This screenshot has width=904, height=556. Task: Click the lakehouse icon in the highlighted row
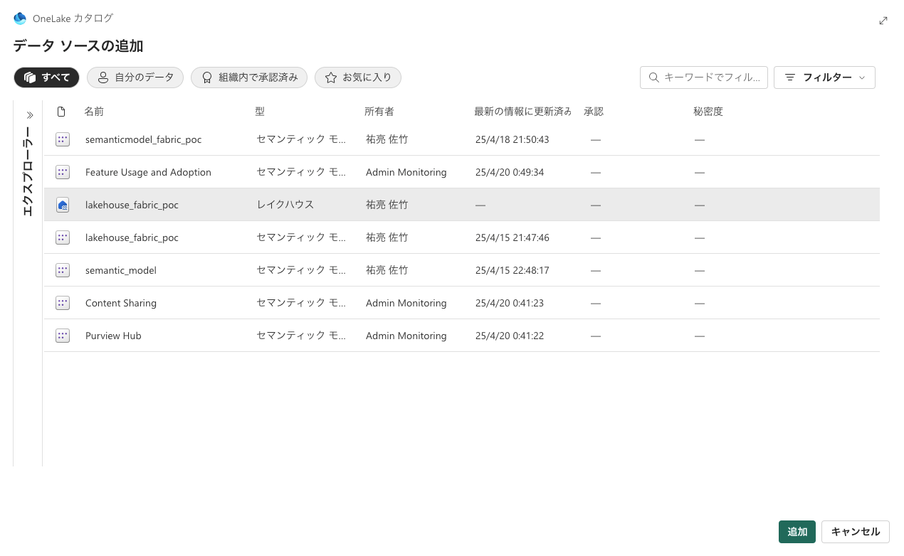pos(63,205)
